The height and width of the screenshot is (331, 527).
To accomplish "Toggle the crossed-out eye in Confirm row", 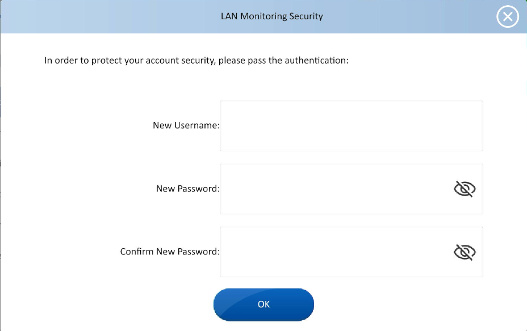I will pos(465,252).
